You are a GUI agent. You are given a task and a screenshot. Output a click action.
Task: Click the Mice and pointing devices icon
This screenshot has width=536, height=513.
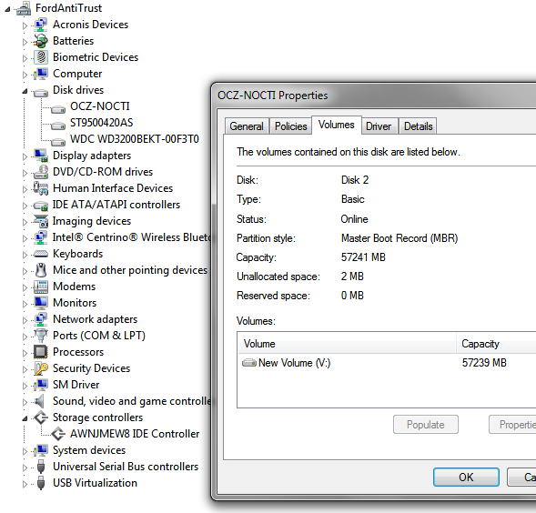coord(41,270)
